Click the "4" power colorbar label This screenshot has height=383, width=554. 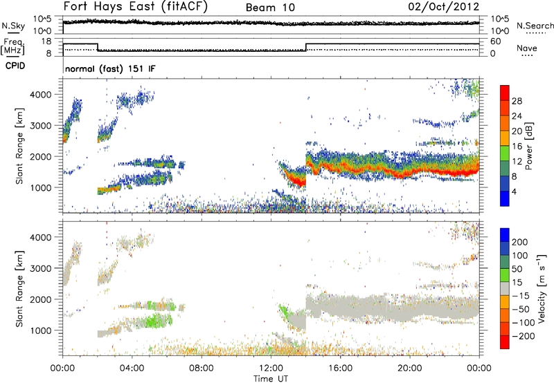(514, 192)
